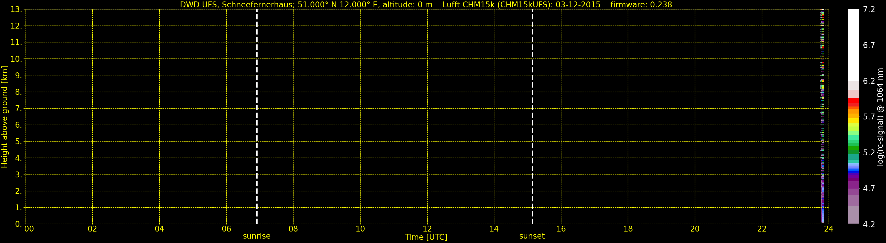Viewport: 886px width, 243px height.
Task: Click the yellow band near 5.7 on colorbar
Action: tap(853, 120)
